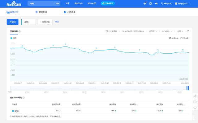Open the user account avatar menu

(x=182, y=3)
